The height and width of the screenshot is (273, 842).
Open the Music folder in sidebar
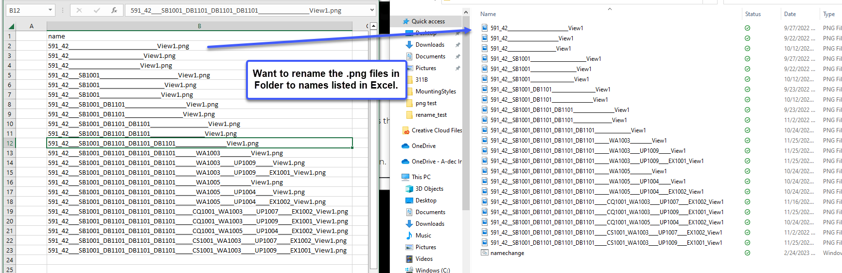click(x=423, y=236)
